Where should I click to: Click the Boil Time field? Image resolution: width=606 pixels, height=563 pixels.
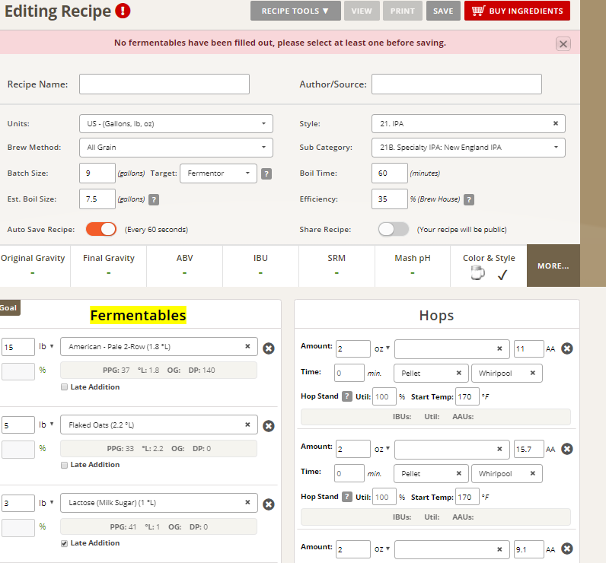pos(390,173)
